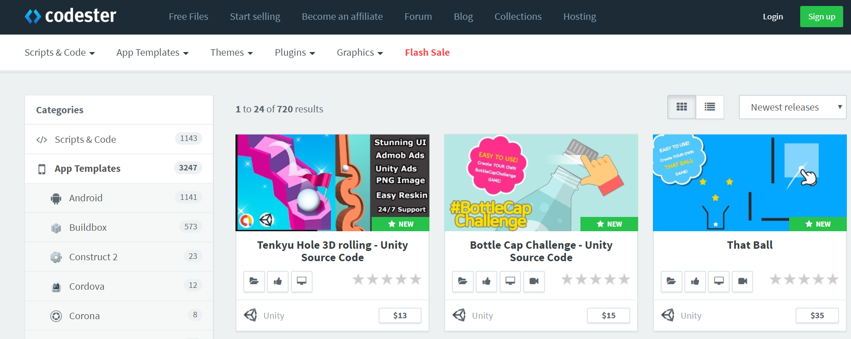Play Bottle Cap Challenge video icon
851x339 pixels.
[534, 281]
